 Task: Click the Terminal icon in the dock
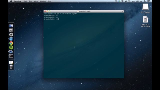tap(11, 56)
